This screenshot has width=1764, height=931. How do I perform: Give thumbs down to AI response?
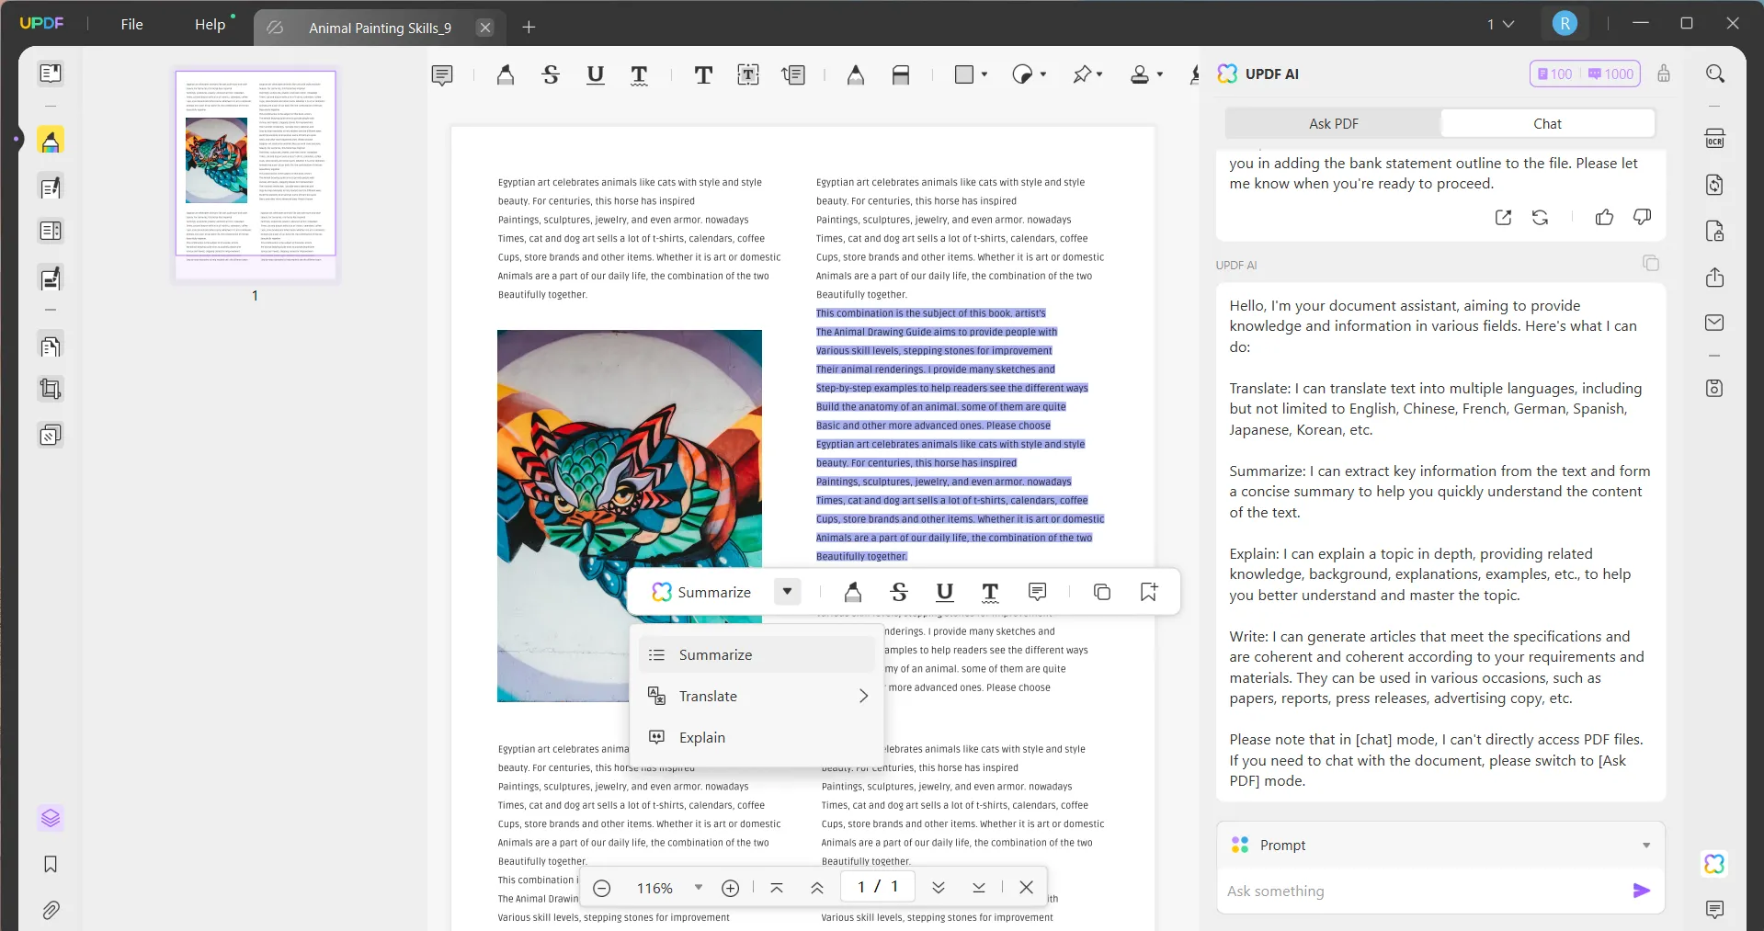click(x=1642, y=218)
